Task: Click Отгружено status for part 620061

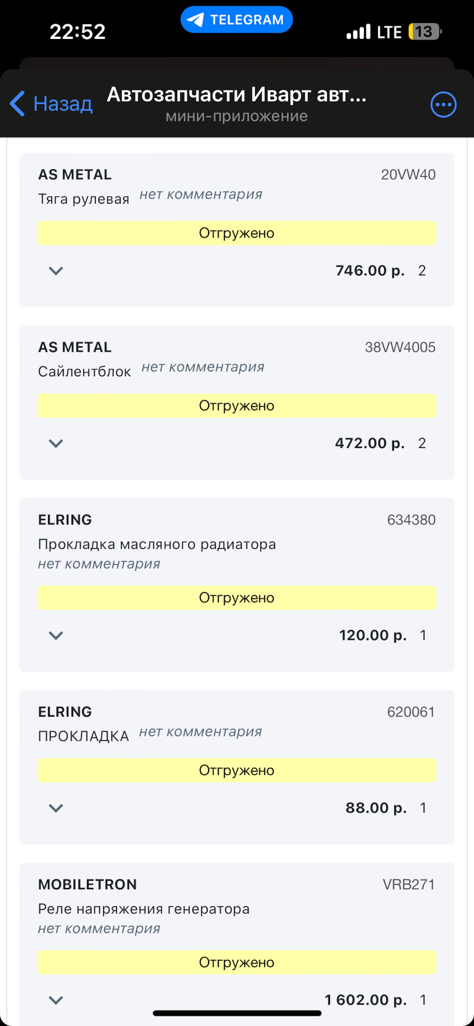Action: point(236,771)
